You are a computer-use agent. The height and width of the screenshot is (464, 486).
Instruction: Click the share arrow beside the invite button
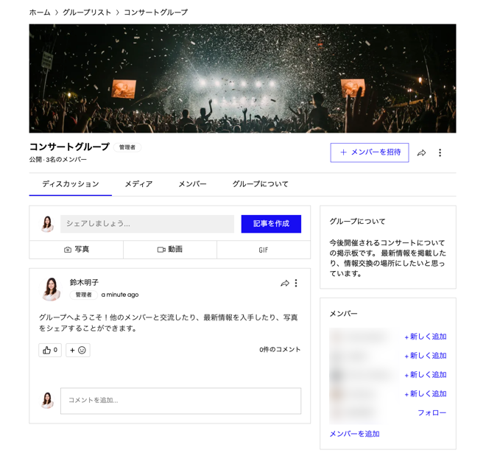pyautogui.click(x=421, y=153)
